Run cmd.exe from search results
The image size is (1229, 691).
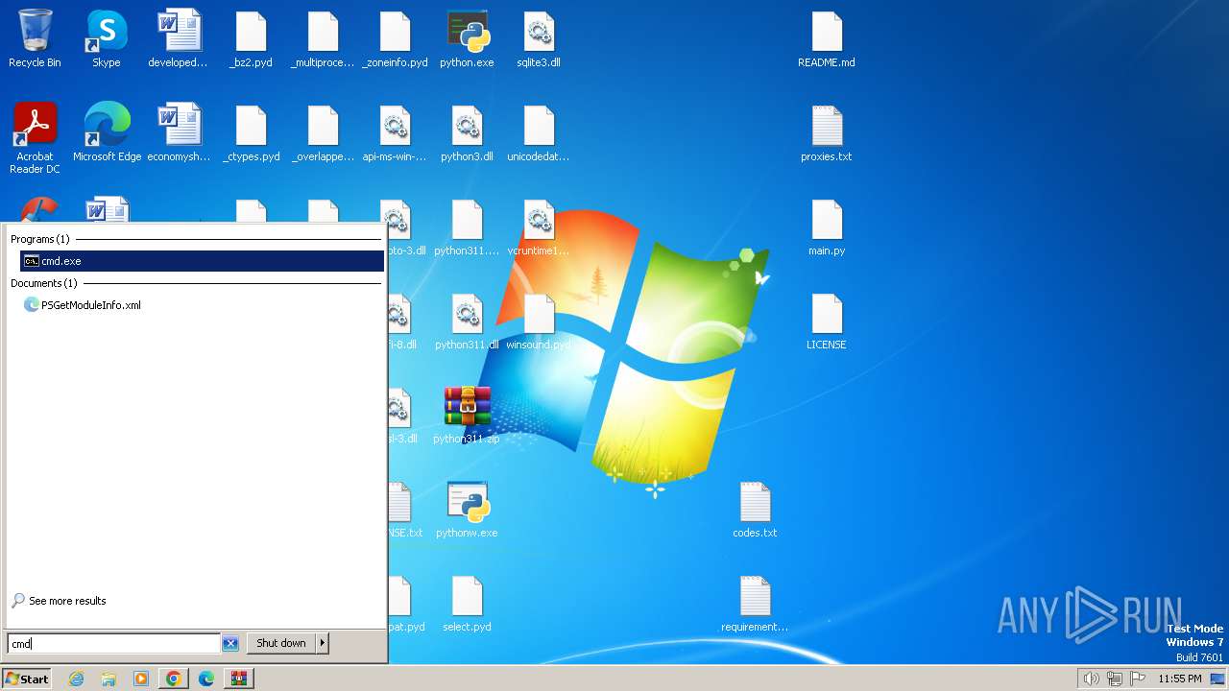(202, 261)
